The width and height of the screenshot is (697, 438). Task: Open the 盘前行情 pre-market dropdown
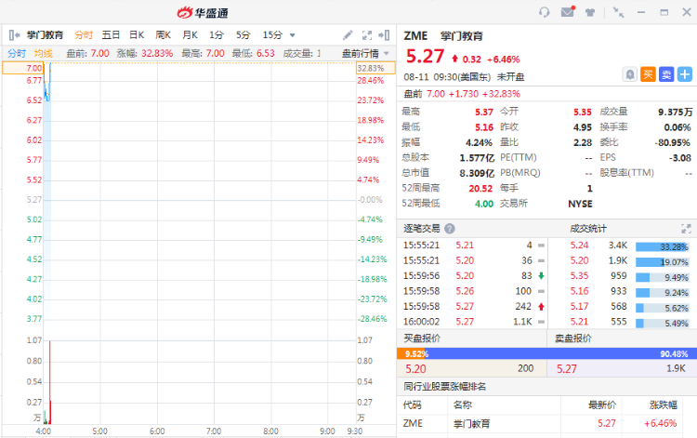365,53
